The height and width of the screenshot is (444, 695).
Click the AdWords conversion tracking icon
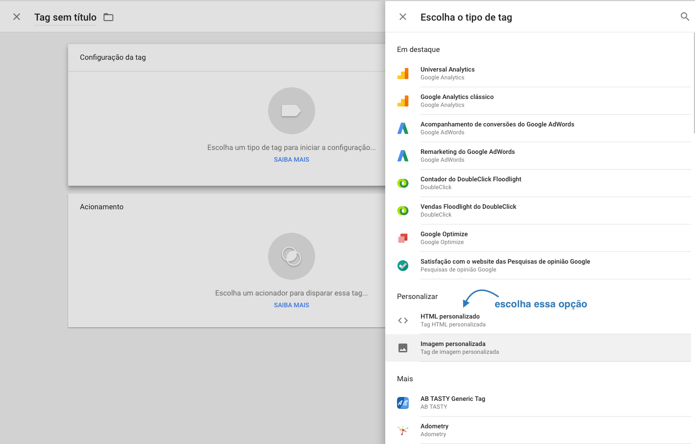[x=403, y=128]
